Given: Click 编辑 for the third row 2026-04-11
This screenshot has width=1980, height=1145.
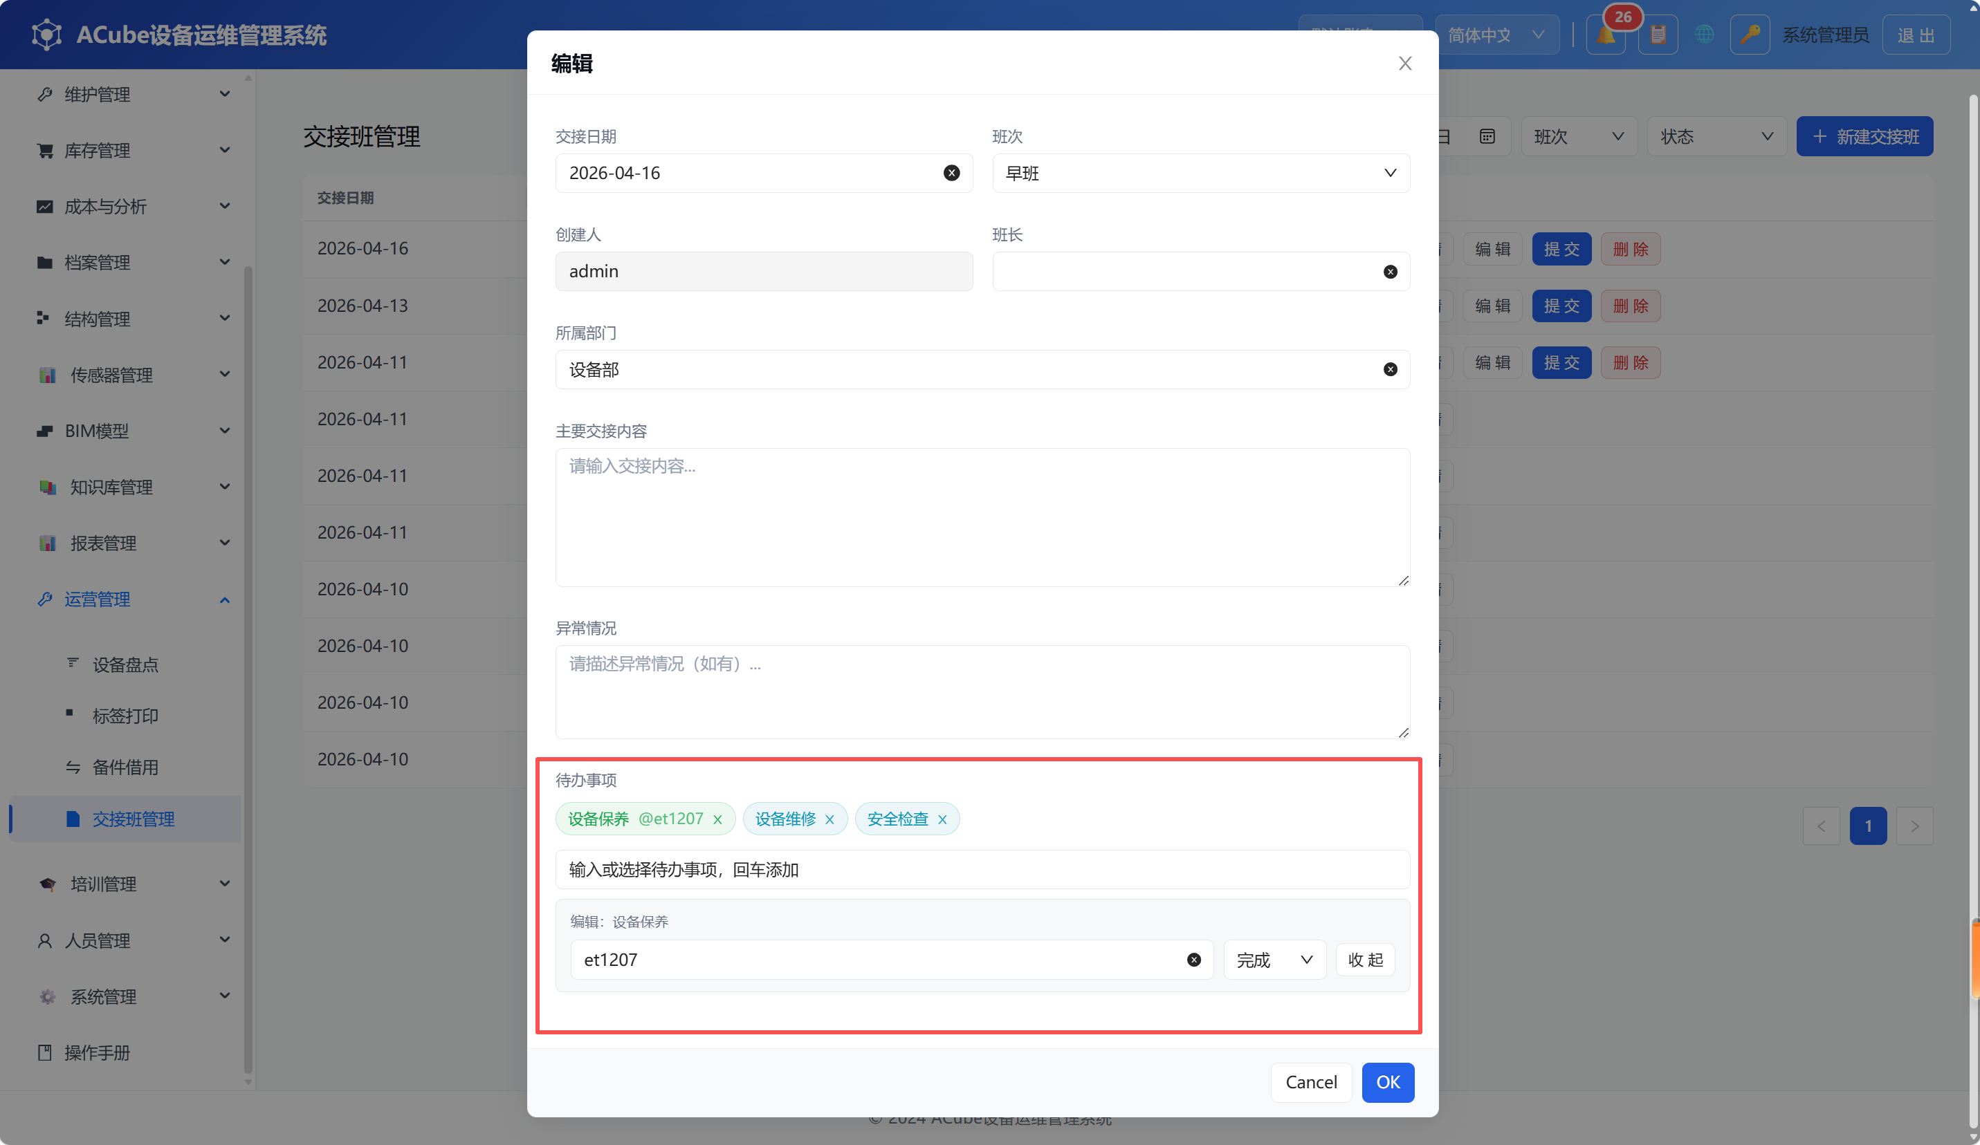Looking at the screenshot, I should [1492, 363].
